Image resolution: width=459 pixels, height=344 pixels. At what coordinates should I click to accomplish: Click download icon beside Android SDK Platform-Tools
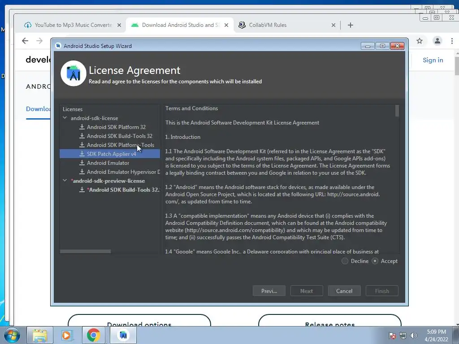[82, 145]
